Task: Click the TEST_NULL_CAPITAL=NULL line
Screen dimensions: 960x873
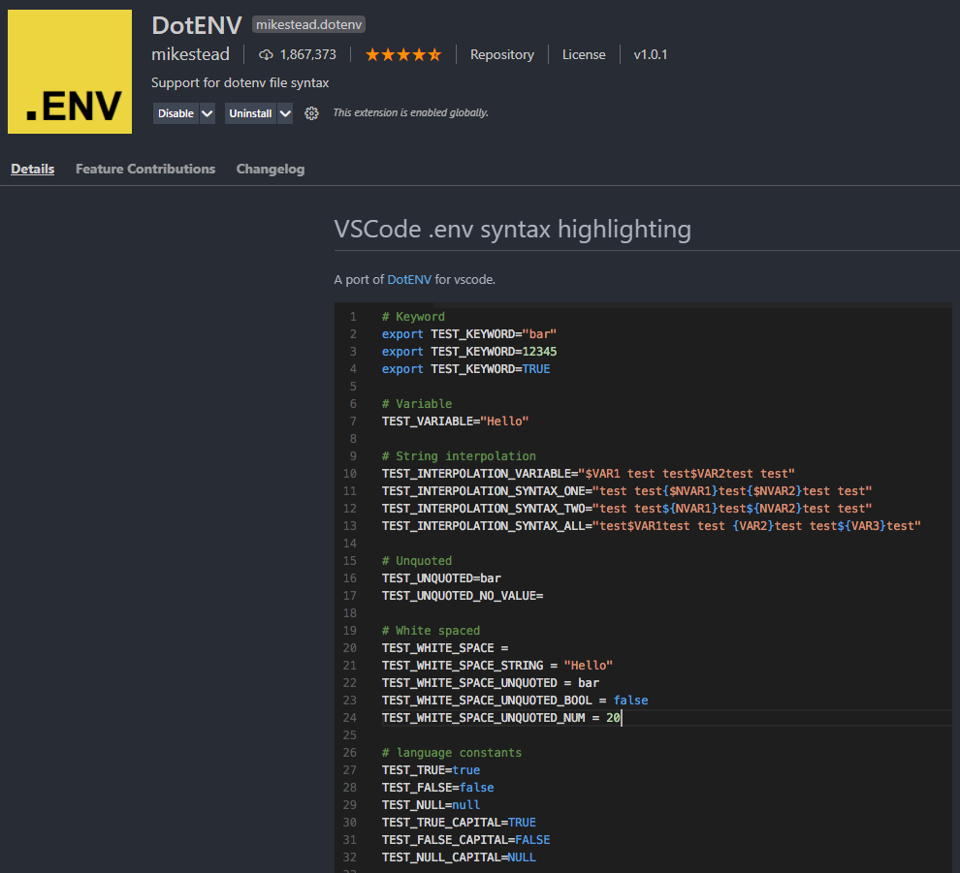Action: (459, 857)
